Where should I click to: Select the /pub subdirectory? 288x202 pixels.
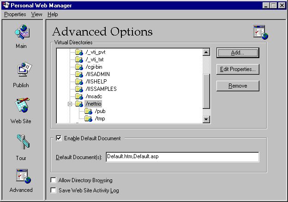[100, 112]
